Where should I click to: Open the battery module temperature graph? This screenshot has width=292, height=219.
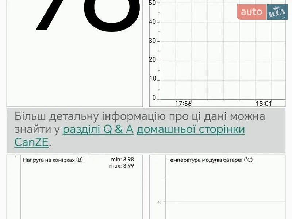click(217, 187)
